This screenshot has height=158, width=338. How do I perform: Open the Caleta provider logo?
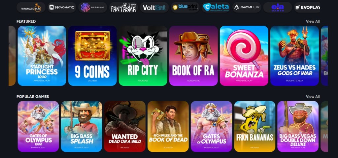tap(216, 7)
